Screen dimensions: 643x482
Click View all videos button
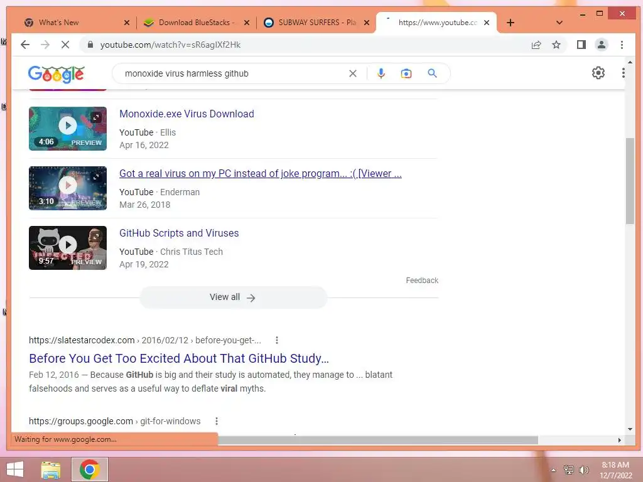[234, 297]
